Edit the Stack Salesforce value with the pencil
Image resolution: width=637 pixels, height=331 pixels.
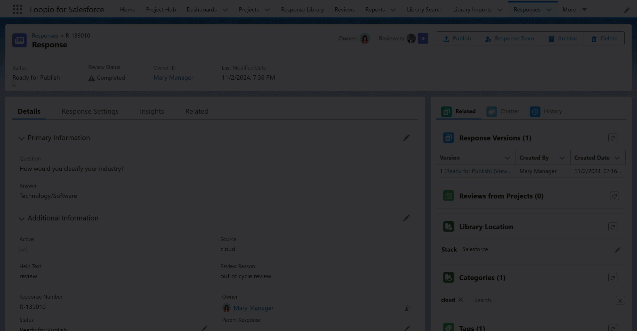coord(617,250)
